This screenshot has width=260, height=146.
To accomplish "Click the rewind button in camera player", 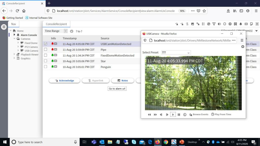I will point(150,115).
